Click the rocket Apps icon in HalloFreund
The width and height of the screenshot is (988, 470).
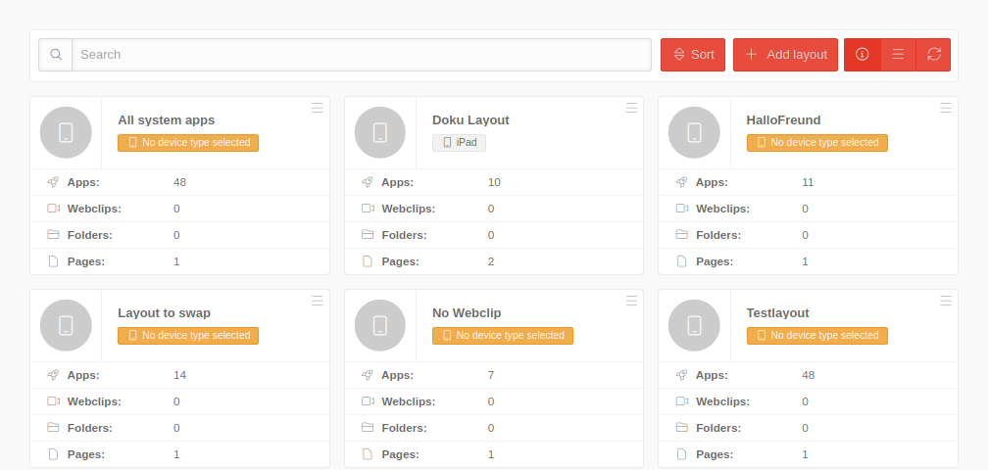tap(681, 182)
